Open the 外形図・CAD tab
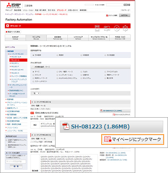Screen dimensions: 168x173 tap(120, 38)
